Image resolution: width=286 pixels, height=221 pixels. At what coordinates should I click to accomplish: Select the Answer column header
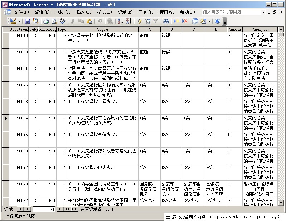pos(235,29)
